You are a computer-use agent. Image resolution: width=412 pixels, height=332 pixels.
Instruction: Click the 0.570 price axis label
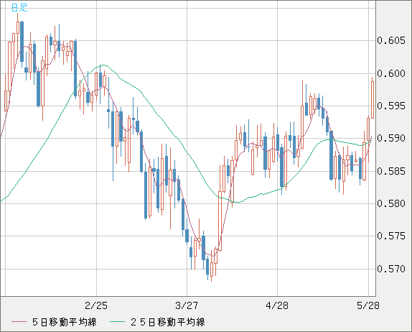click(x=391, y=269)
